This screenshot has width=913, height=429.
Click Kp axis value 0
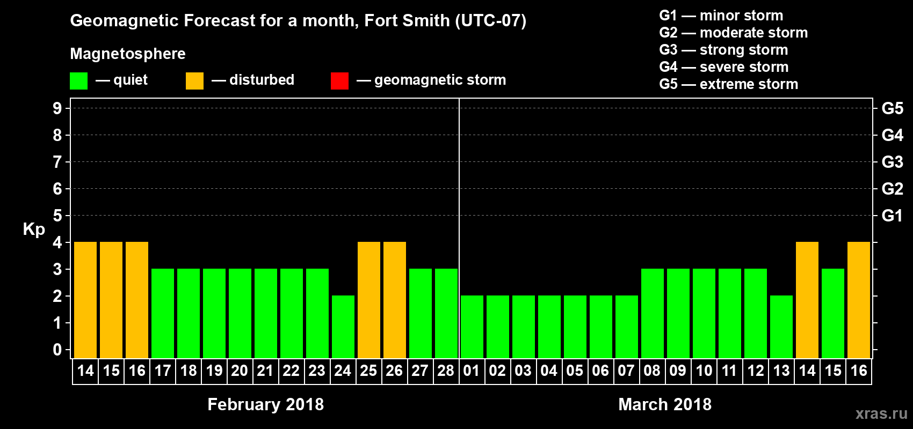point(57,350)
